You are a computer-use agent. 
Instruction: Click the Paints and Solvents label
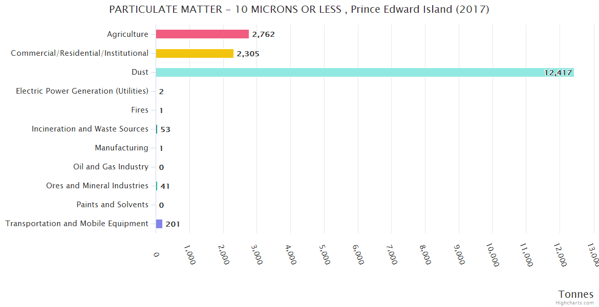click(112, 205)
